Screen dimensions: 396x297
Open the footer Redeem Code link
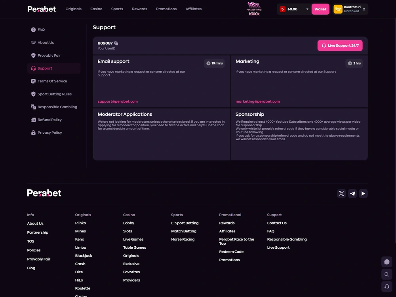(x=231, y=251)
